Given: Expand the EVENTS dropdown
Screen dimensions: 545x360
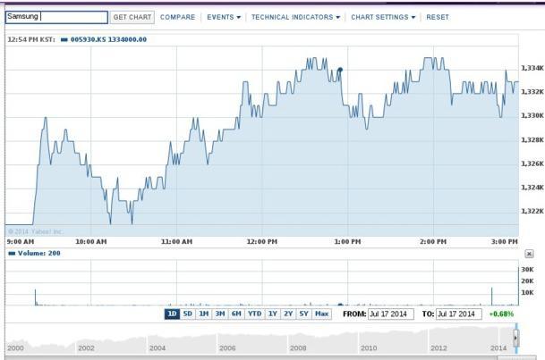Looking at the screenshot, I should coord(224,17).
